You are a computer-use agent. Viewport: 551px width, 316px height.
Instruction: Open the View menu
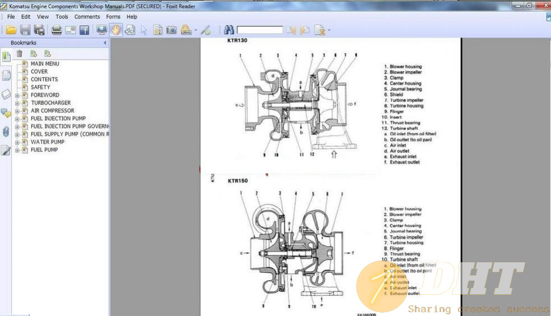click(x=43, y=16)
